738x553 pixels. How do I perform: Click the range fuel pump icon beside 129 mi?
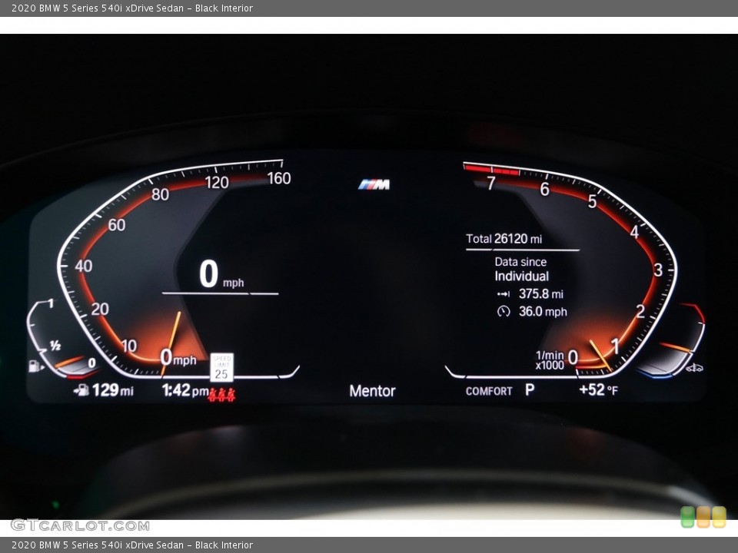81,390
